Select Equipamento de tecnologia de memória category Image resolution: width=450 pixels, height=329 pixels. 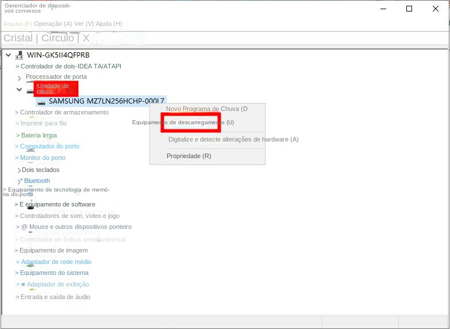coord(56,192)
